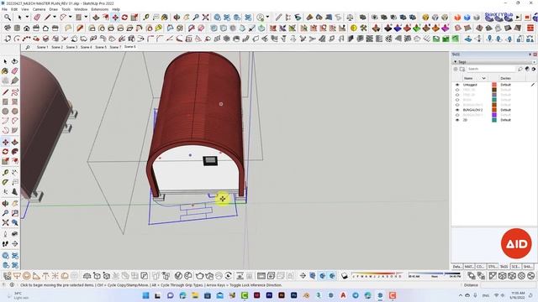Open the Rectangle shape tool dropdown arrow
The image size is (538, 302).
click(x=86, y=17)
